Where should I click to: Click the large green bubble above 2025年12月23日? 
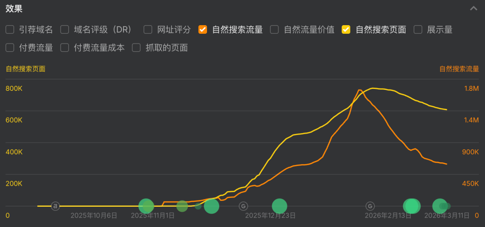(x=279, y=206)
